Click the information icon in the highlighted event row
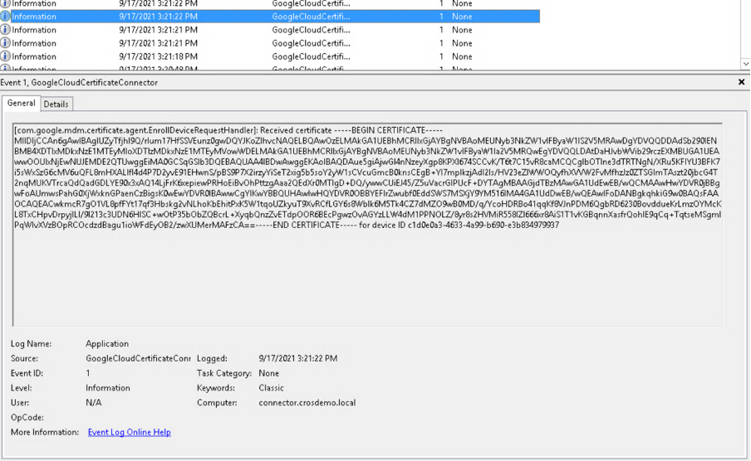The width and height of the screenshot is (751, 461). [x=6, y=17]
